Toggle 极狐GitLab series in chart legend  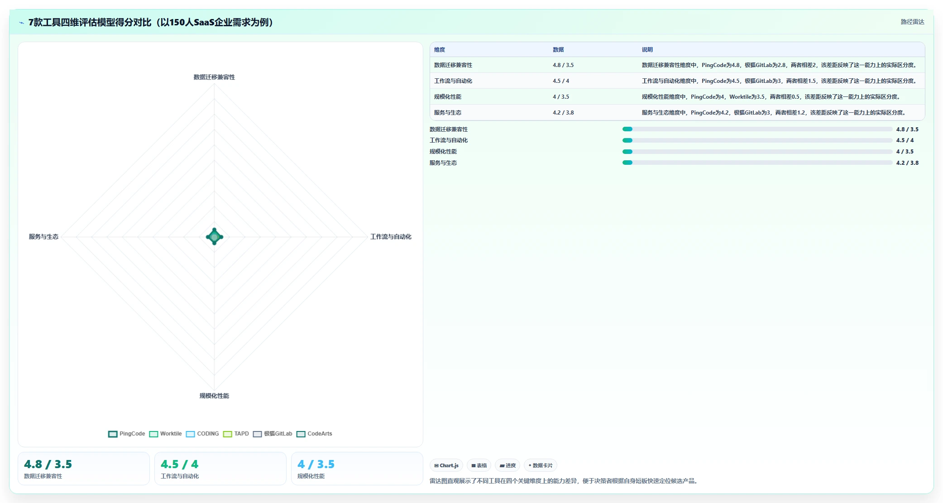coord(273,434)
